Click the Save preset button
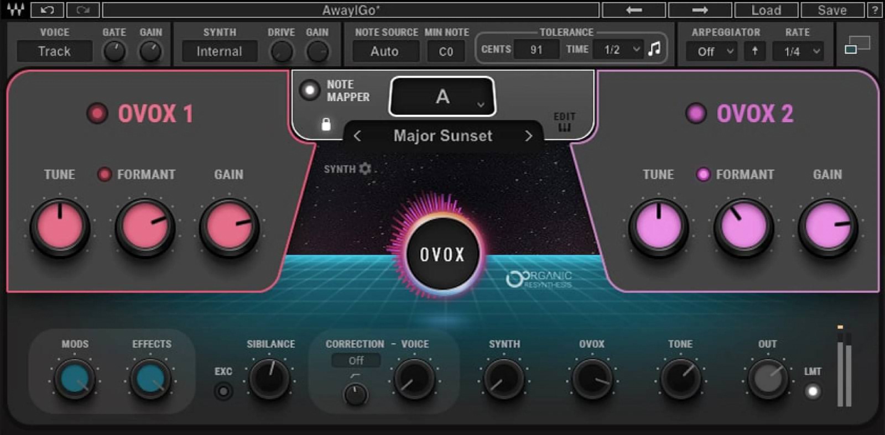The image size is (885, 435). [832, 10]
